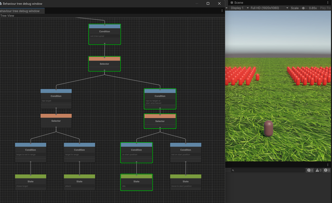Click the 'target is not in range' Condition node
This screenshot has height=203, width=332.
[30, 150]
